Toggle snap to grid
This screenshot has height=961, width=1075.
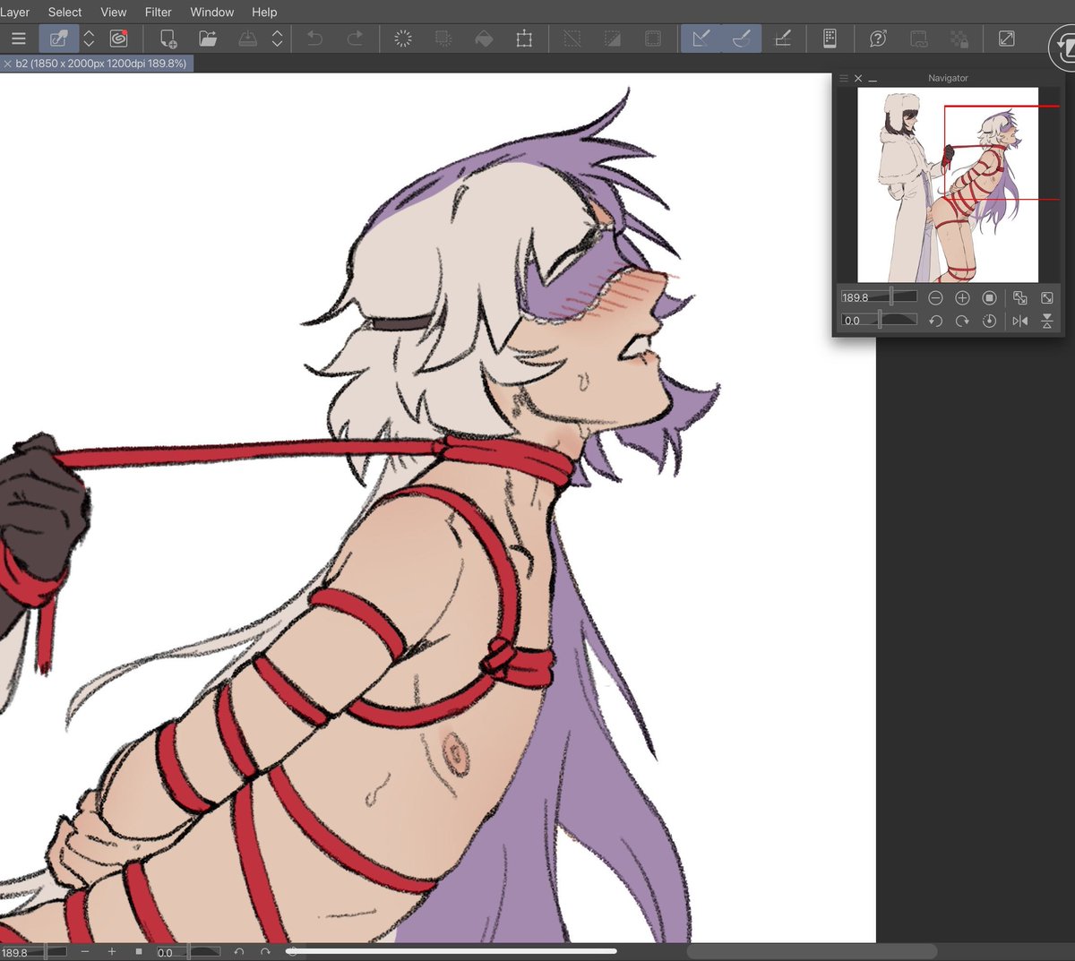[782, 39]
